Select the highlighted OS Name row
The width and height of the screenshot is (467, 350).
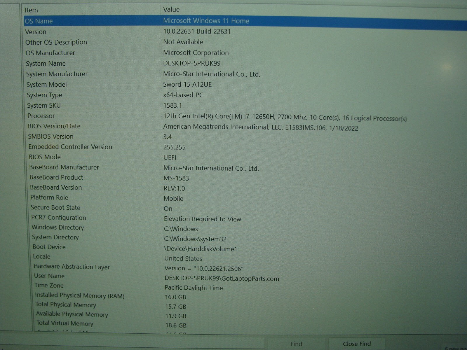[x=39, y=21]
